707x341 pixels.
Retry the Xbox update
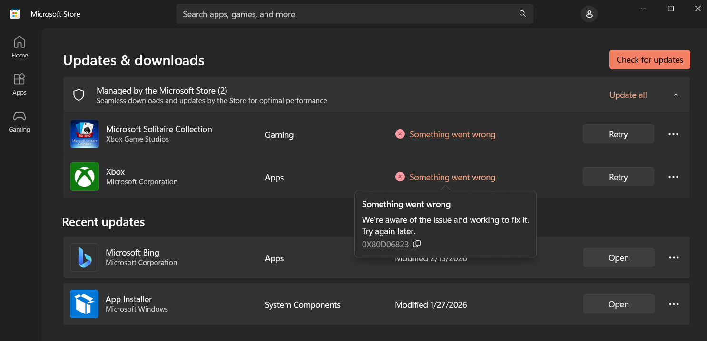pyautogui.click(x=618, y=177)
